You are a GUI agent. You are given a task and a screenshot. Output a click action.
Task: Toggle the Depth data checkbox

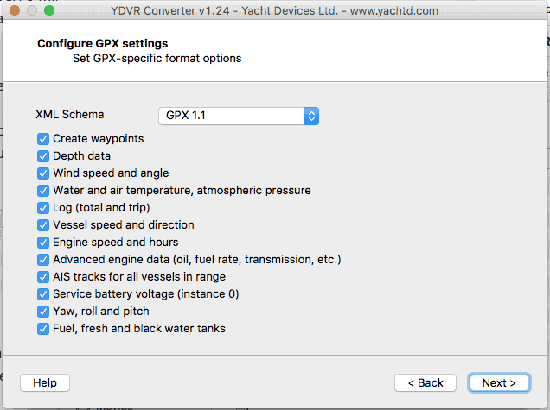(x=43, y=156)
